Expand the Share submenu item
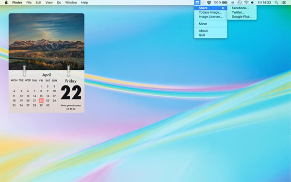This screenshot has height=182, width=291. [210, 8]
